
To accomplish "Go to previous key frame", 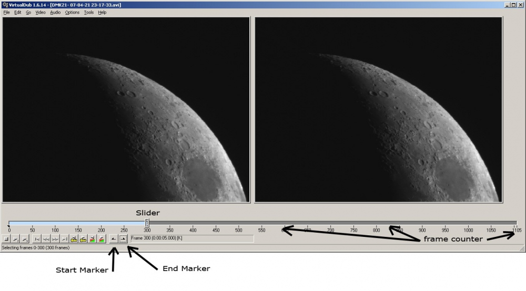I will 74,239.
